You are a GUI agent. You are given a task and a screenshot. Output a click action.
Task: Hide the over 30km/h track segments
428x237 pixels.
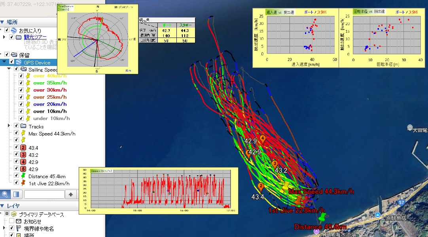click(x=21, y=90)
